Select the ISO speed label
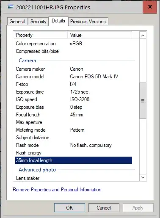Image resolution: width=160 pixels, height=218 pixels. click(27, 99)
